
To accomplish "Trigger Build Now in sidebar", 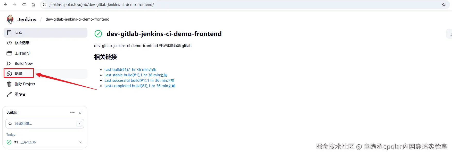I will click(x=46, y=63).
